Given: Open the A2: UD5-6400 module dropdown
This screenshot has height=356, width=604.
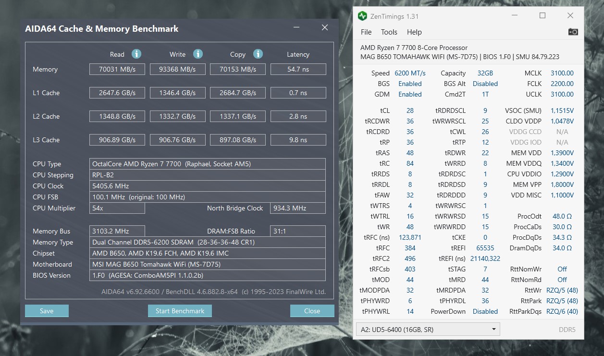Looking at the screenshot, I should pos(428,329).
